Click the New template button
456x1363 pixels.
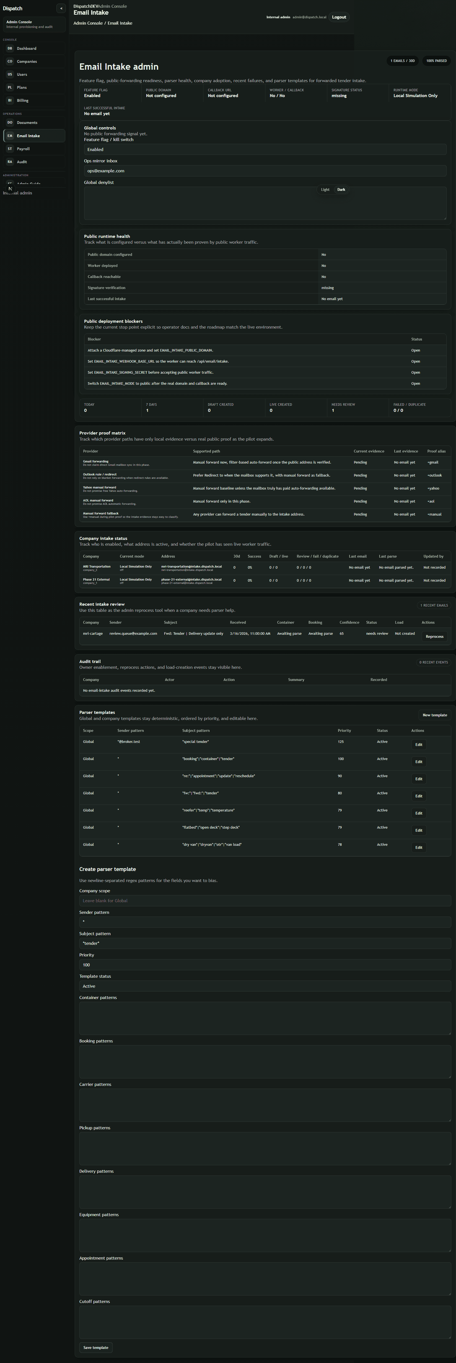tap(435, 715)
